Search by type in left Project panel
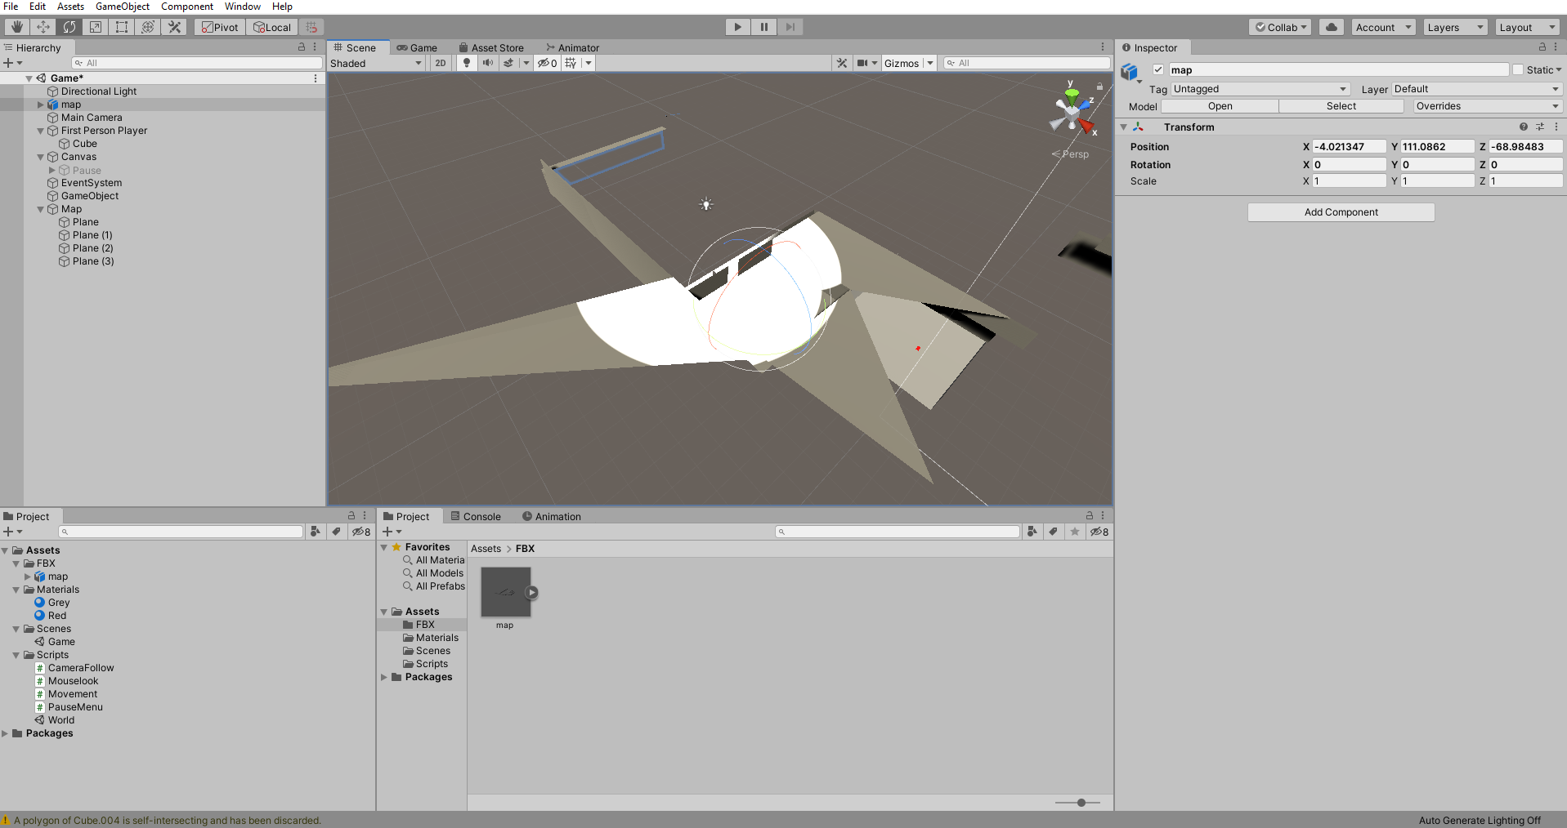Screen dimensions: 1567x828 pos(316,532)
